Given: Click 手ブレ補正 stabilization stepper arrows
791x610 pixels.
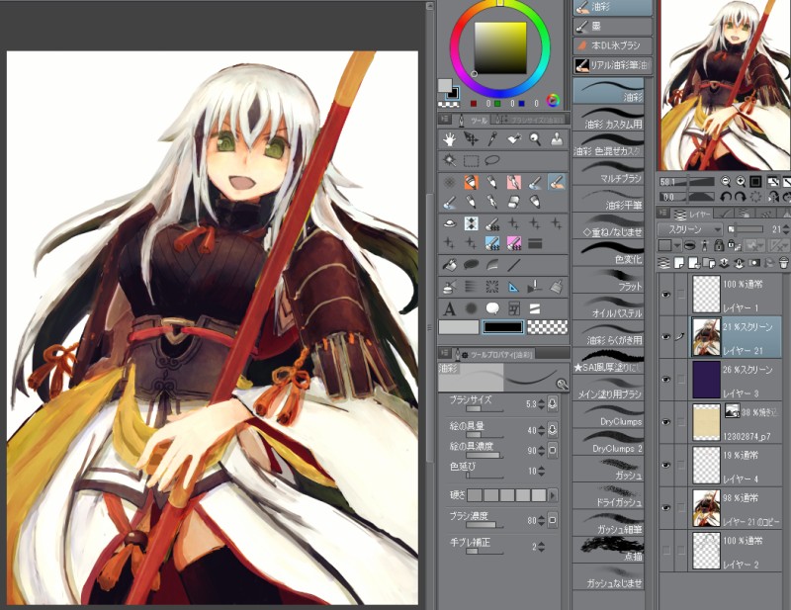Looking at the screenshot, I should point(541,547).
